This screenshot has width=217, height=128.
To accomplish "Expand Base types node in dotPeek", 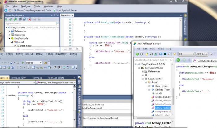I will point(15,46).
